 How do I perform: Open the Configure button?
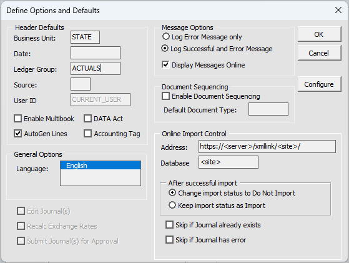(x=319, y=84)
